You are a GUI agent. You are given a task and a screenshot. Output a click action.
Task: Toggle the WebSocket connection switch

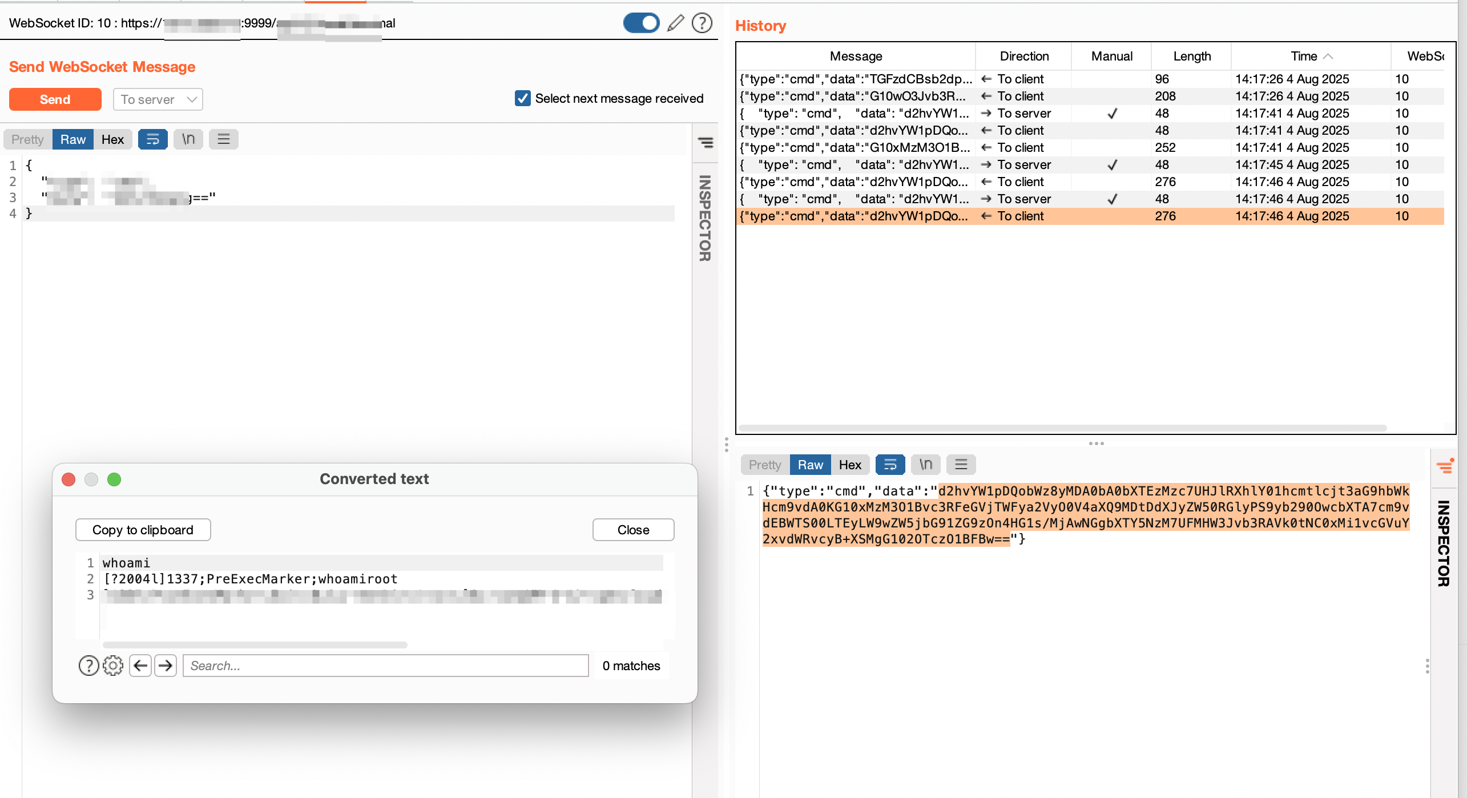click(641, 23)
